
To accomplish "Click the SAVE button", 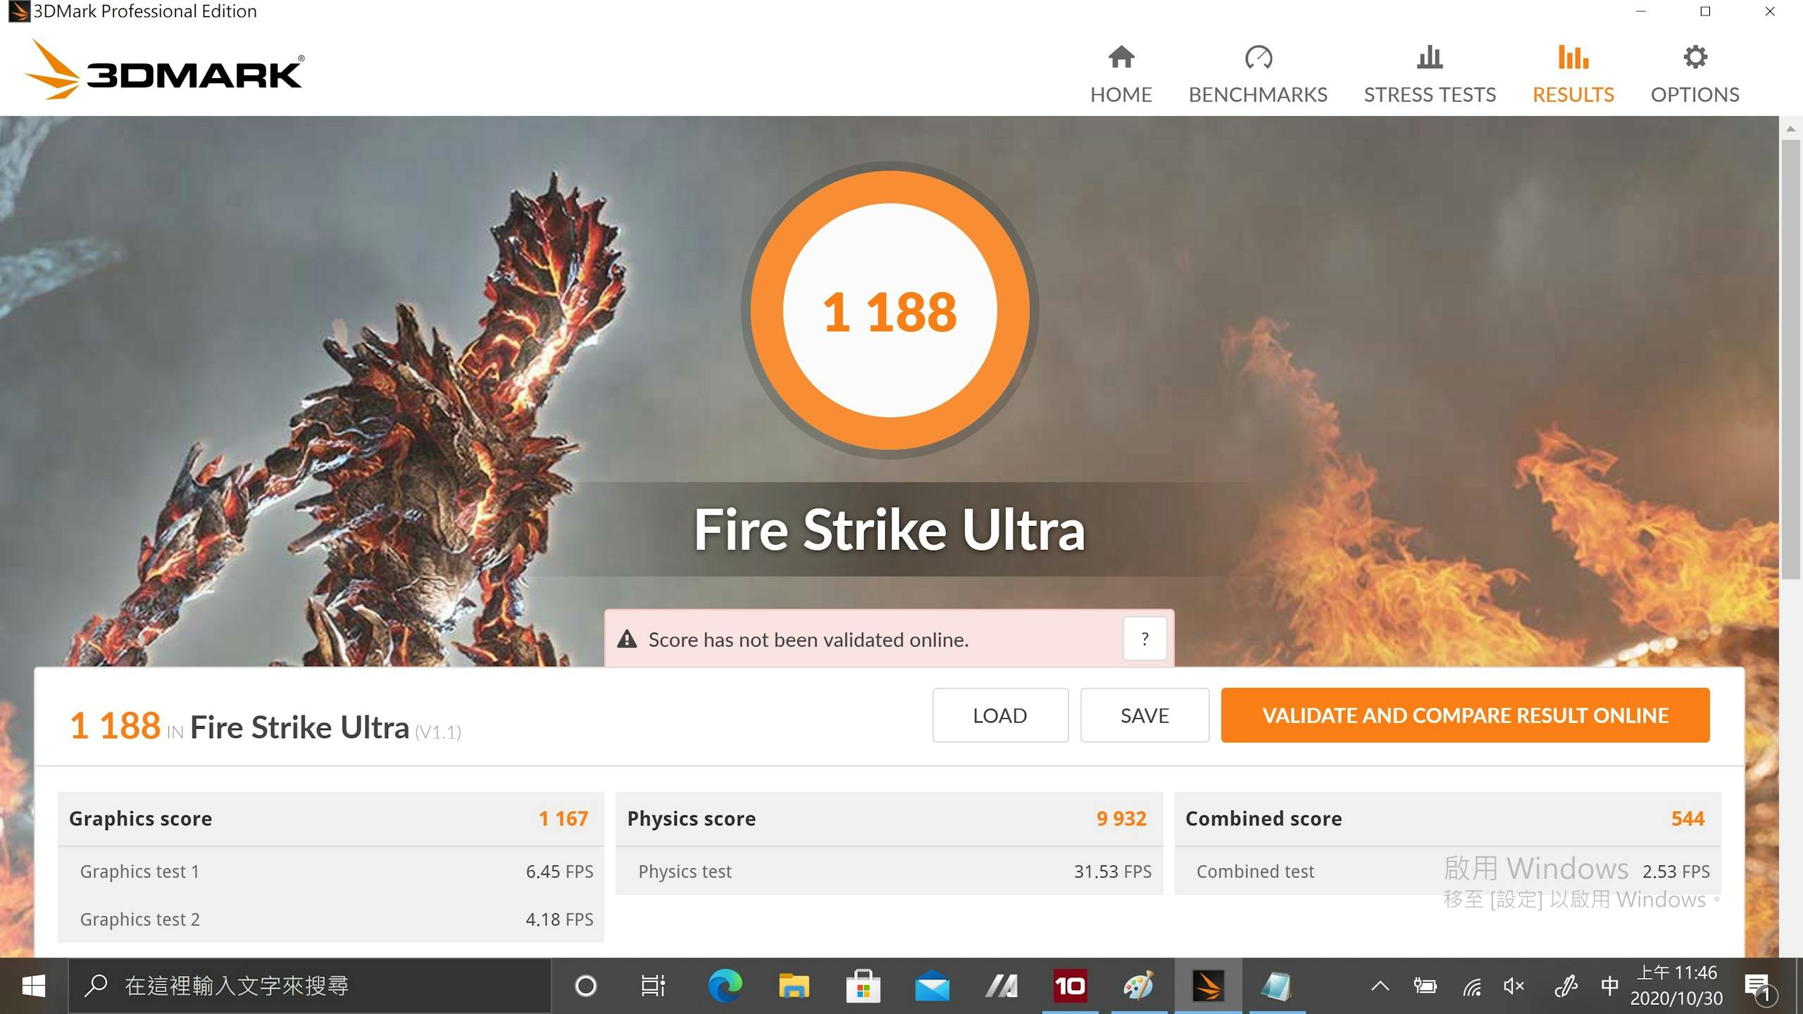I will [1144, 715].
